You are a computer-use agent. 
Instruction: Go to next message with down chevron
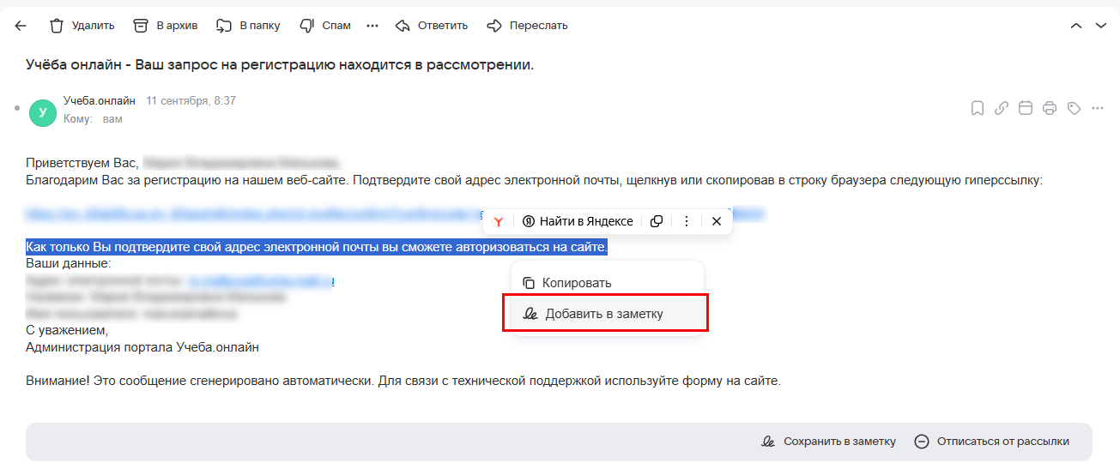[x=1101, y=26]
